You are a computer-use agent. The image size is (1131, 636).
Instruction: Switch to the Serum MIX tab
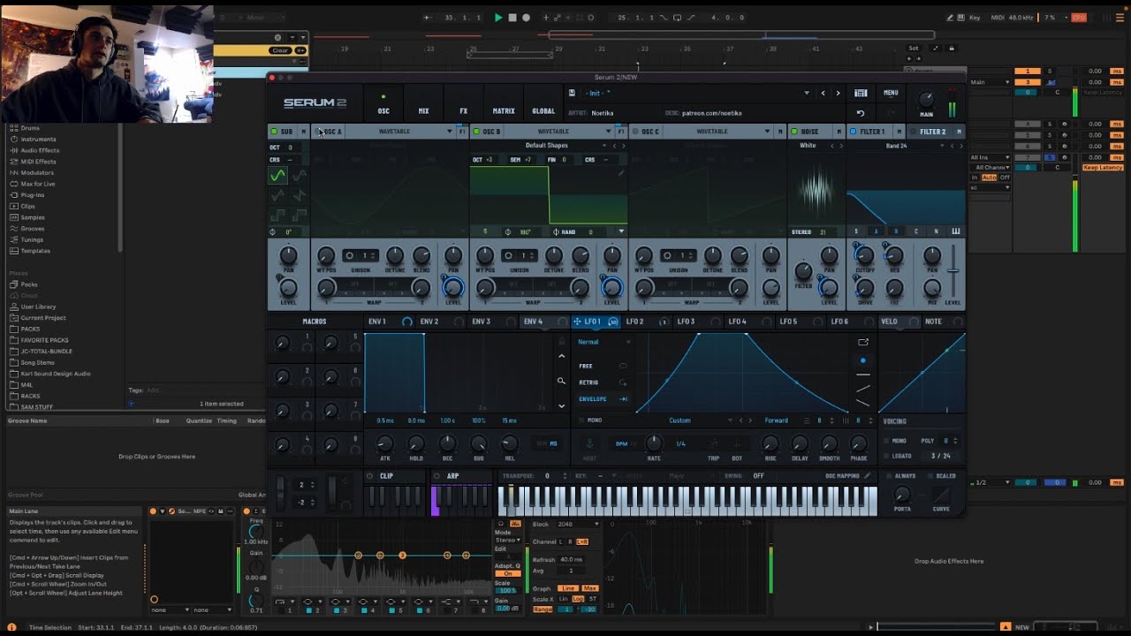pyautogui.click(x=423, y=111)
